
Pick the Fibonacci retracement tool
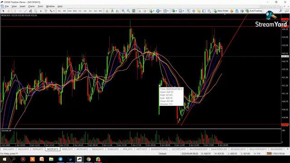[x=36, y=11]
